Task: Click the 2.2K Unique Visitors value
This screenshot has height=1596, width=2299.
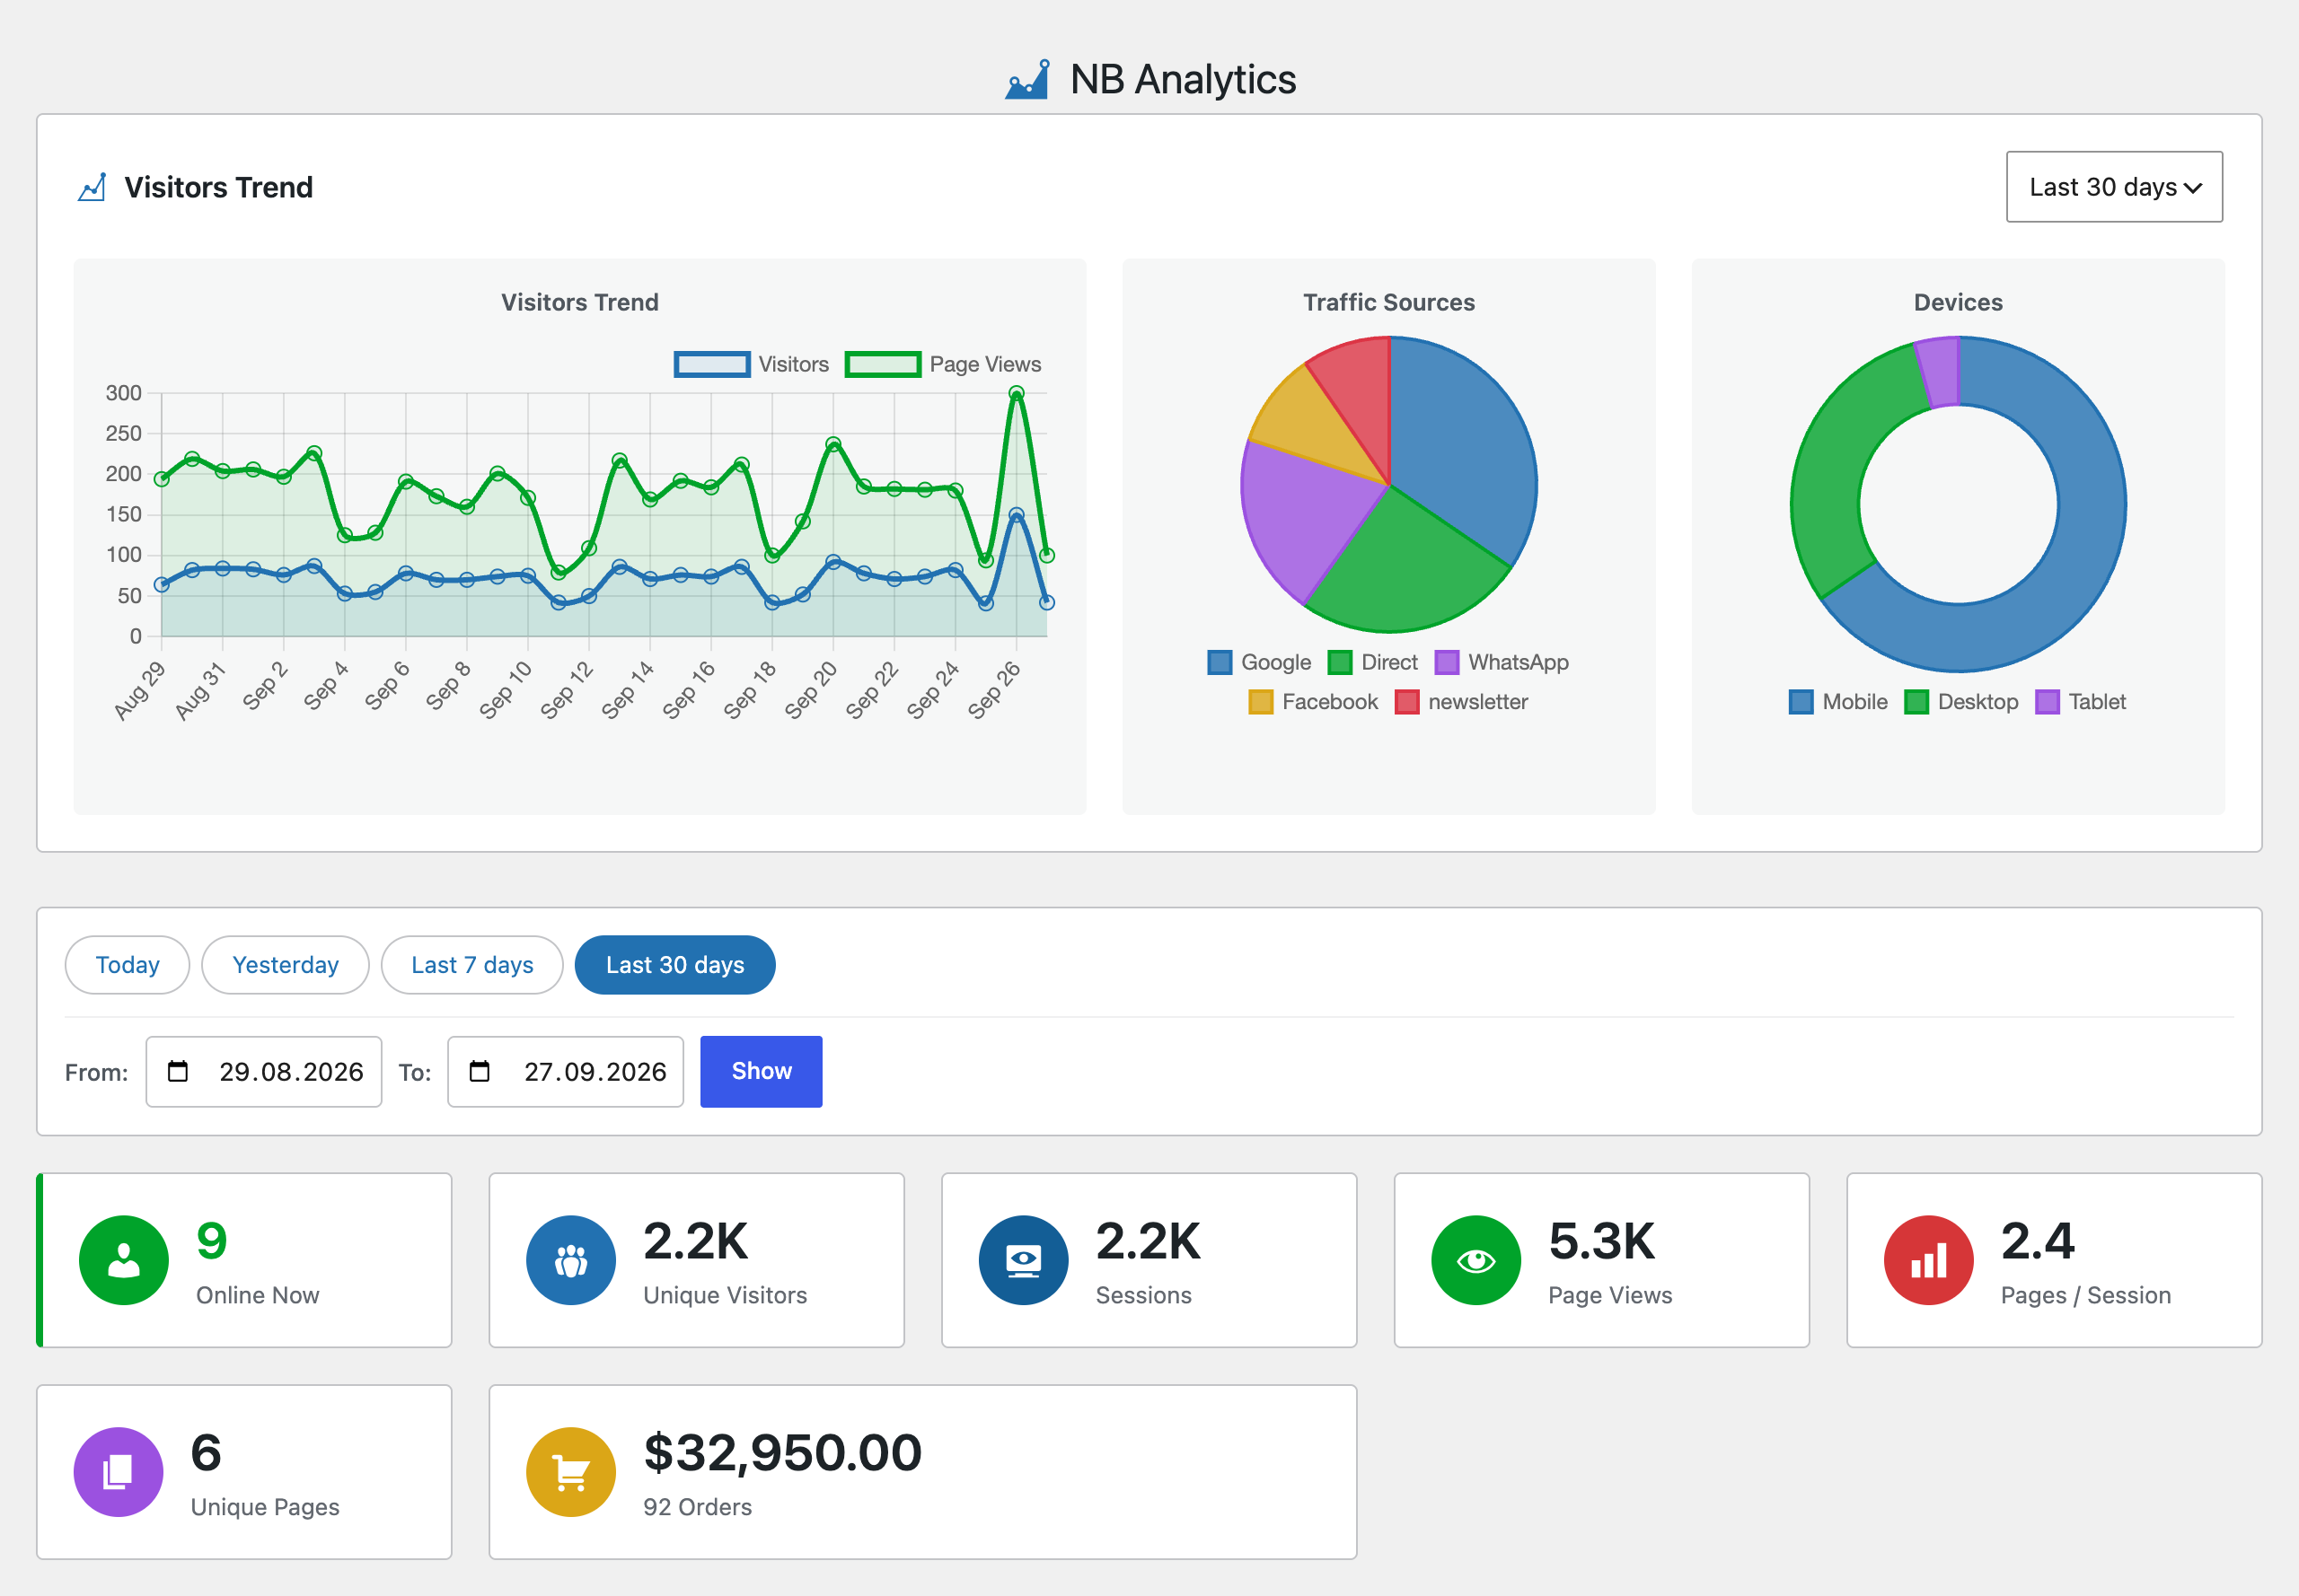Action: (x=696, y=1241)
